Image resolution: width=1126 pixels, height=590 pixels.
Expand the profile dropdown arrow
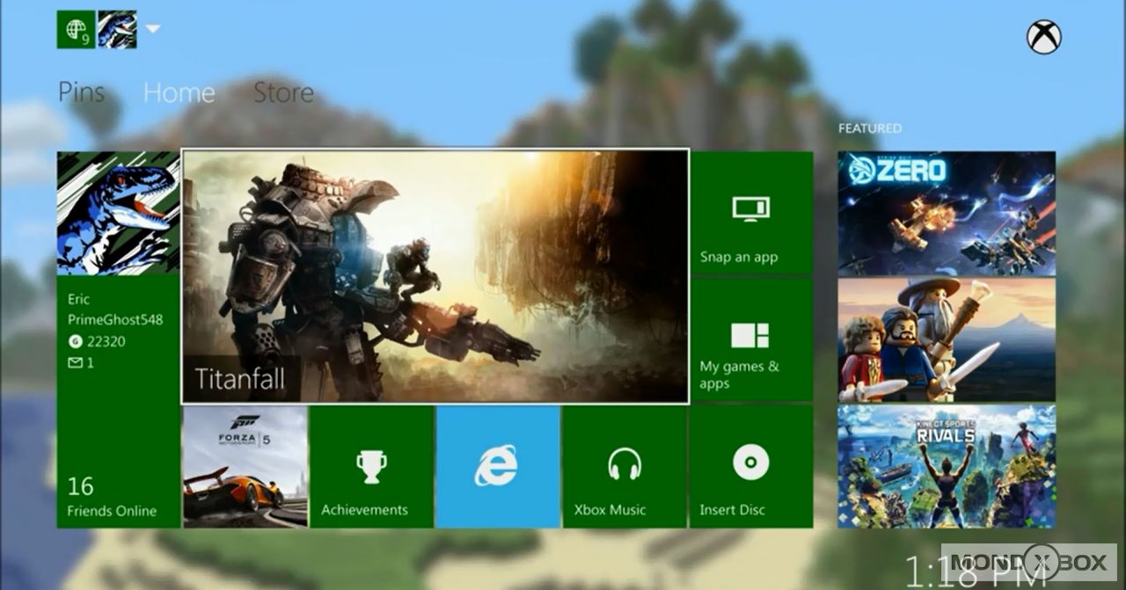coord(153,29)
